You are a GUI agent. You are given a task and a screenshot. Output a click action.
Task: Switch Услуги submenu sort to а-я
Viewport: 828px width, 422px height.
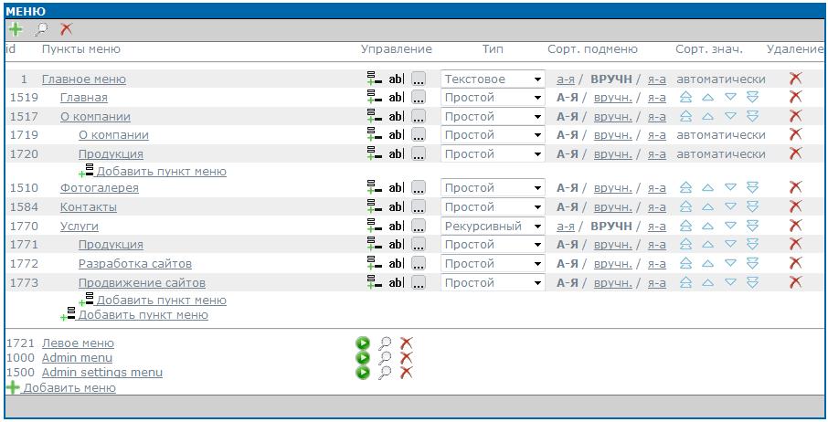[566, 226]
